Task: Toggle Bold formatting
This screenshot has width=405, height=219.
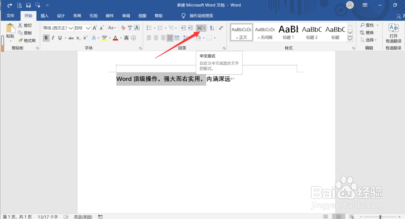Action: click(x=46, y=38)
